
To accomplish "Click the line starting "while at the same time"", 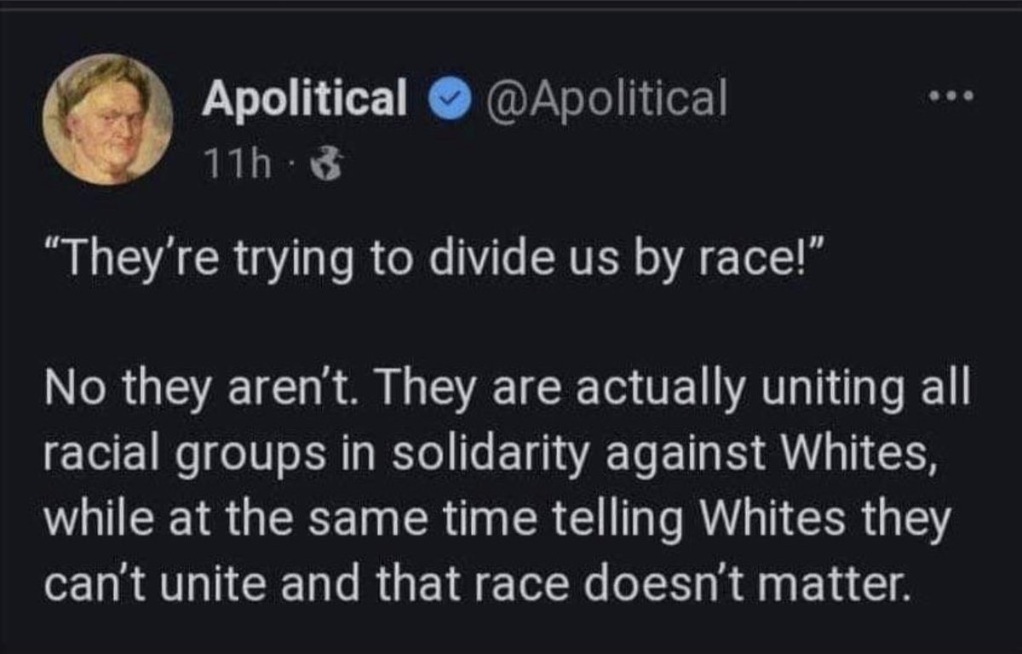I will [x=494, y=522].
